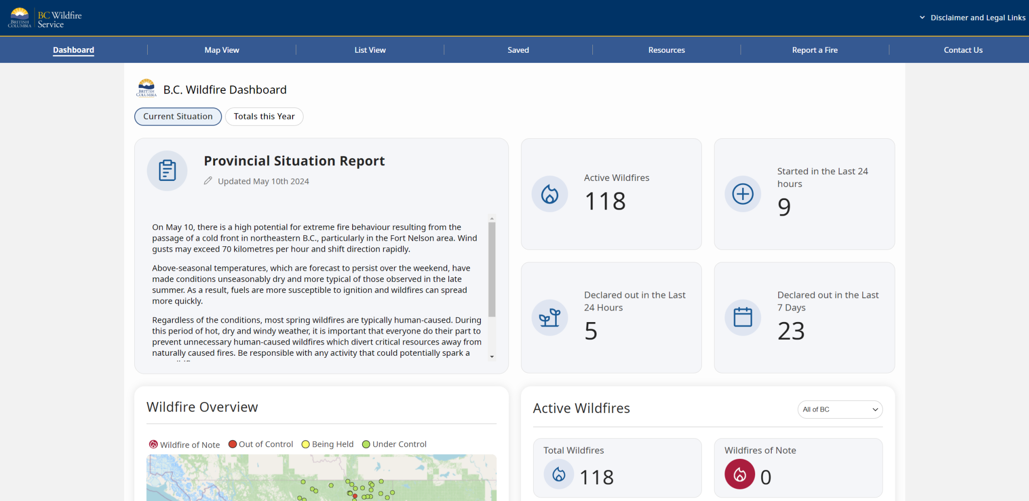
Task: Click the pencil edit icon beside updated date
Action: pyautogui.click(x=208, y=181)
